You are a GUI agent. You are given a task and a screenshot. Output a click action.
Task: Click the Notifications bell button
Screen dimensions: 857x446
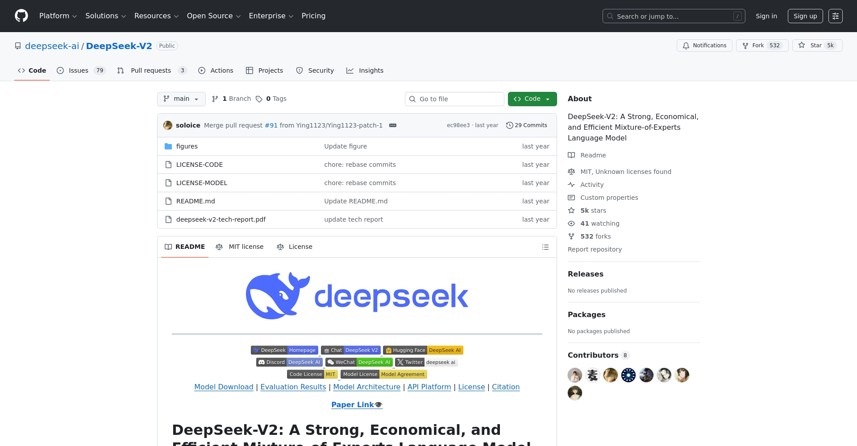[x=704, y=45]
